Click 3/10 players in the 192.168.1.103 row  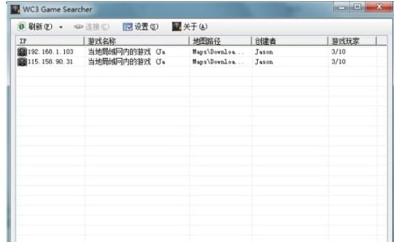point(338,52)
